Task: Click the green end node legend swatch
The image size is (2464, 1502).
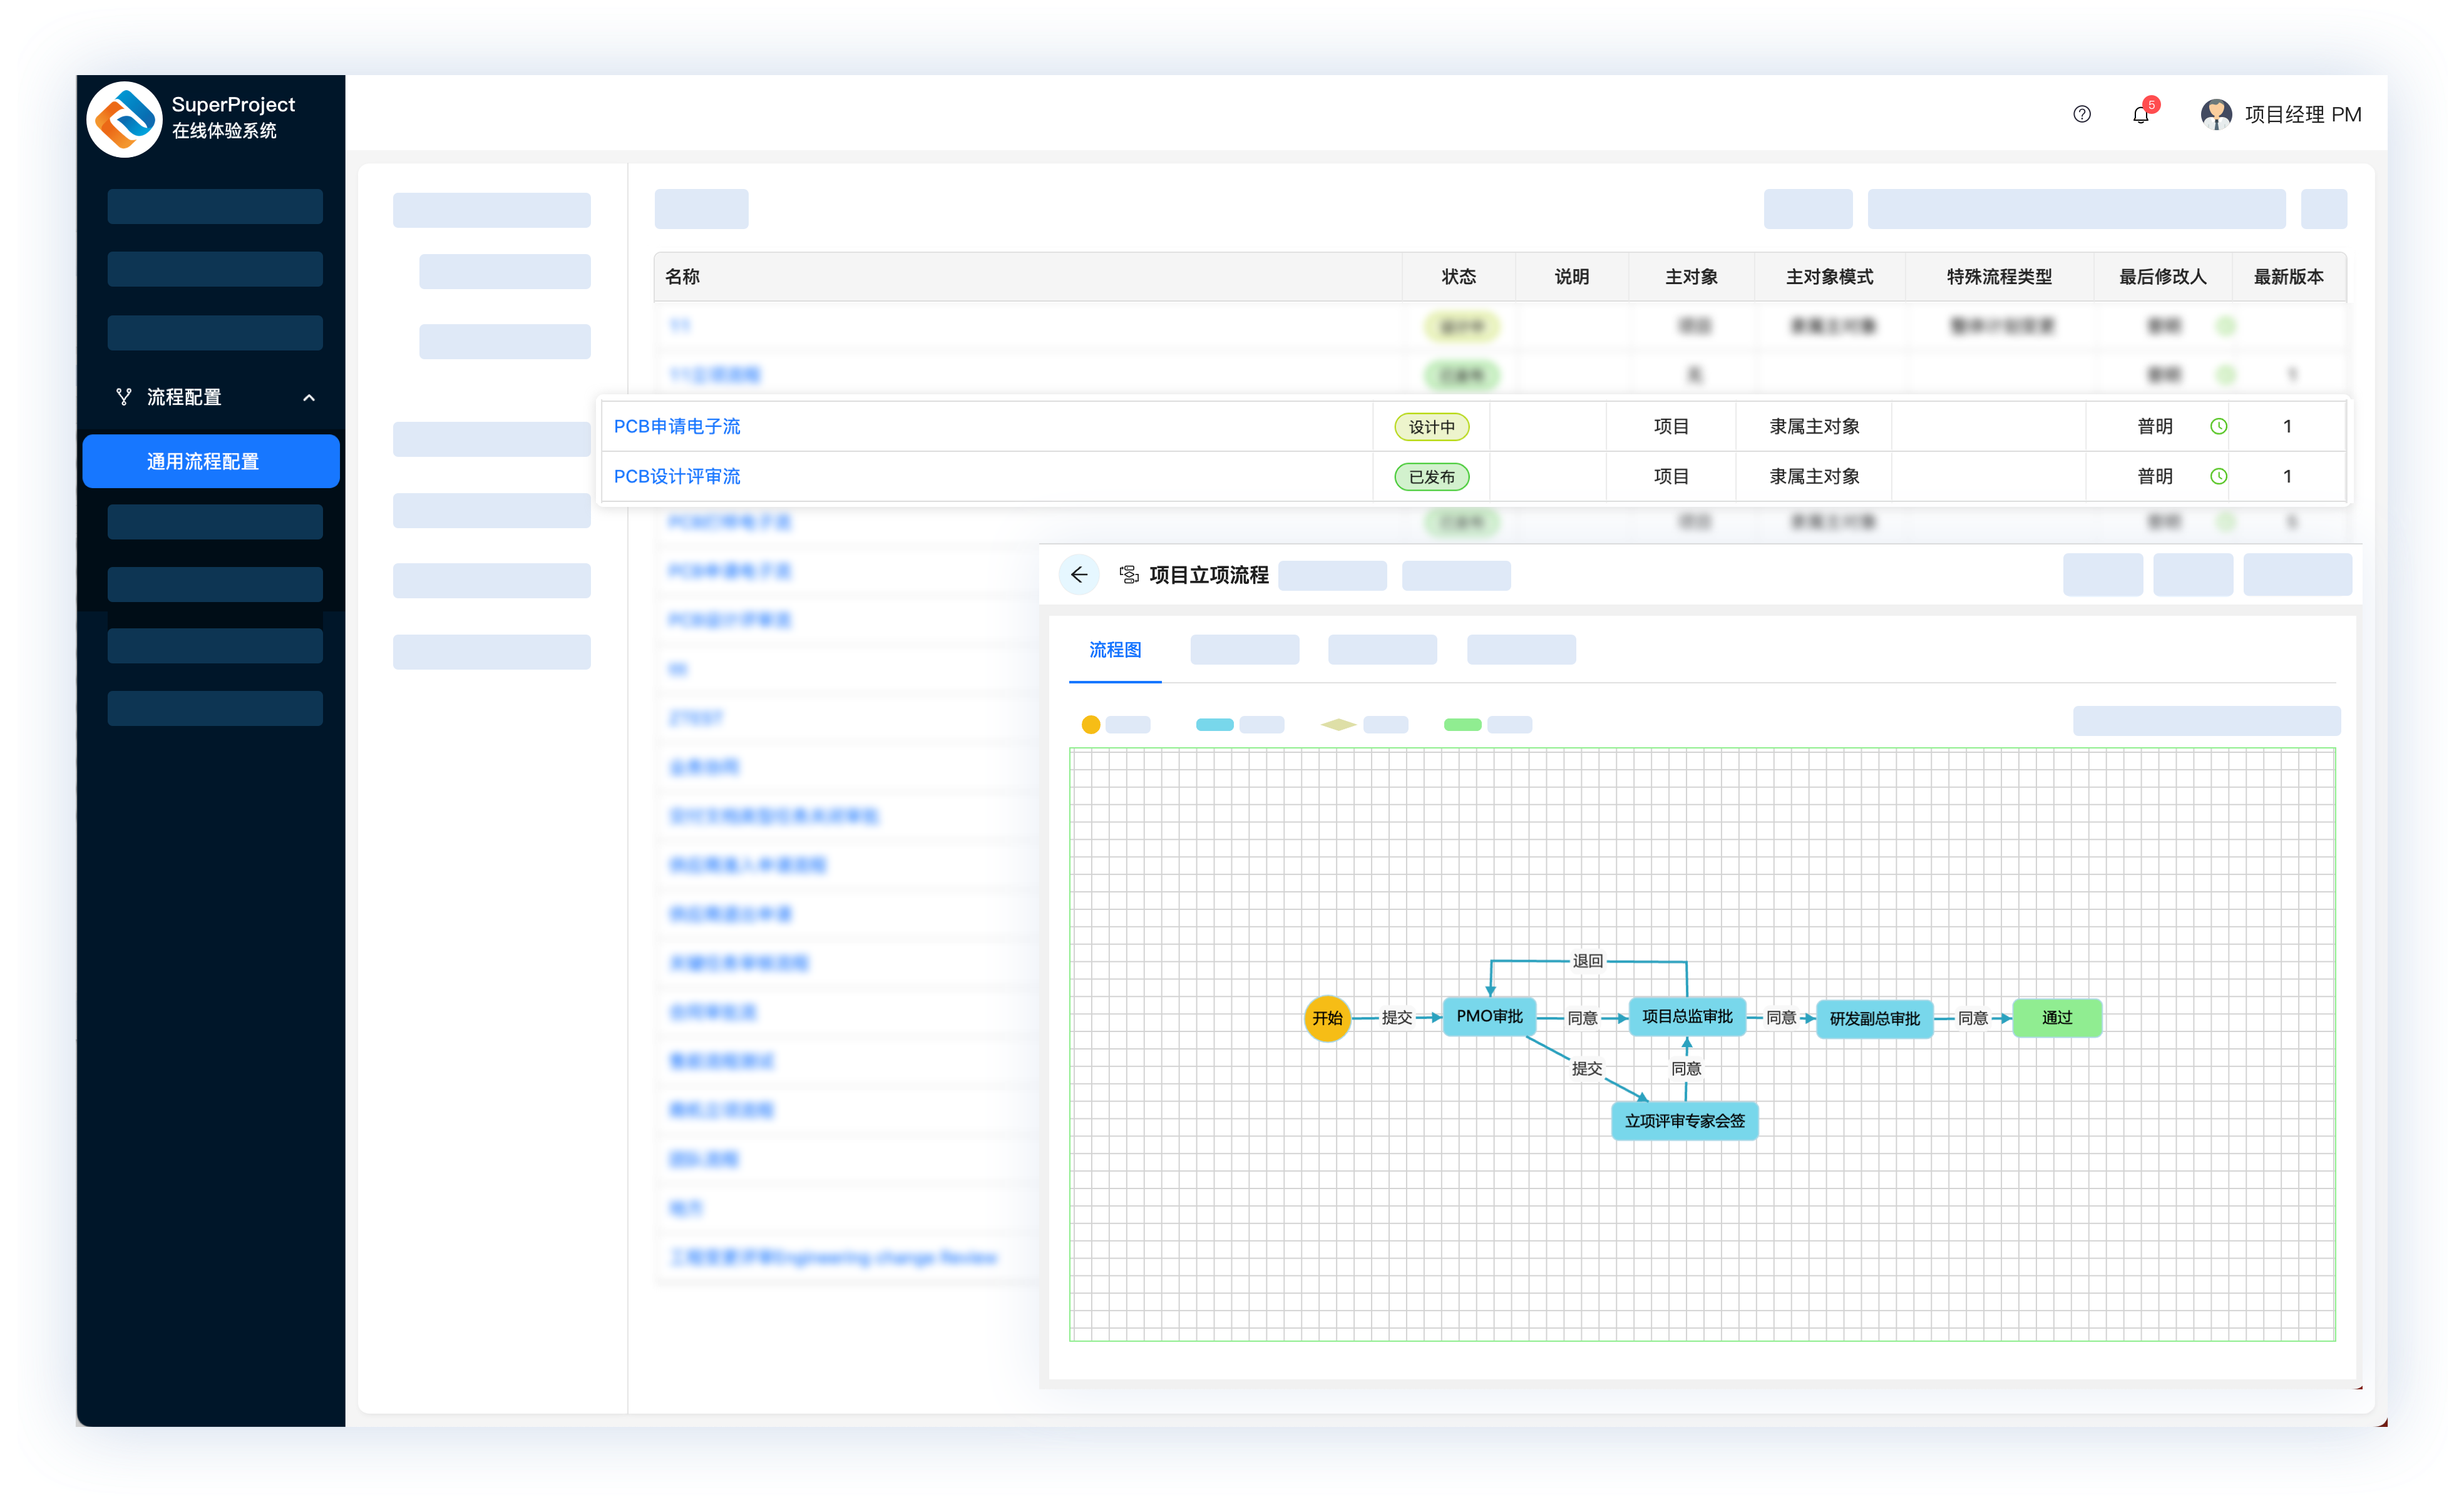Action: 1462,725
